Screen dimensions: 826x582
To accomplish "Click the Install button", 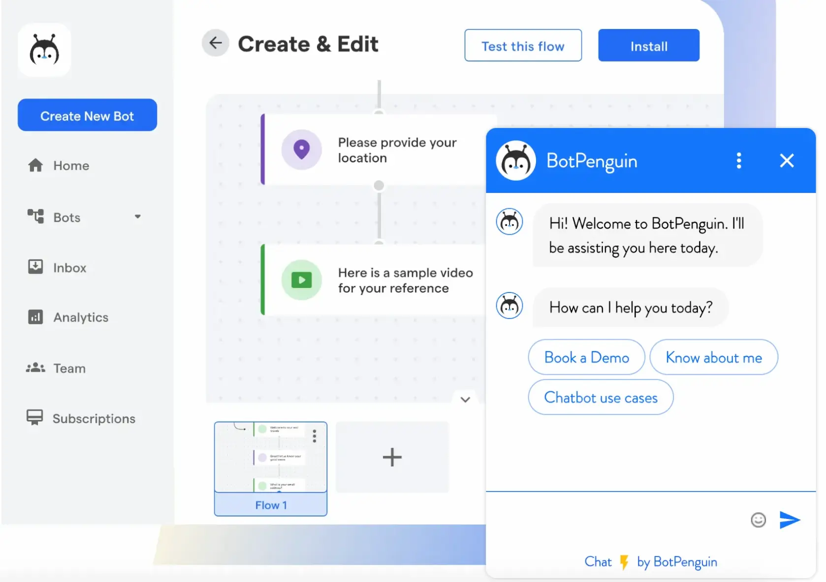I will tap(649, 45).
